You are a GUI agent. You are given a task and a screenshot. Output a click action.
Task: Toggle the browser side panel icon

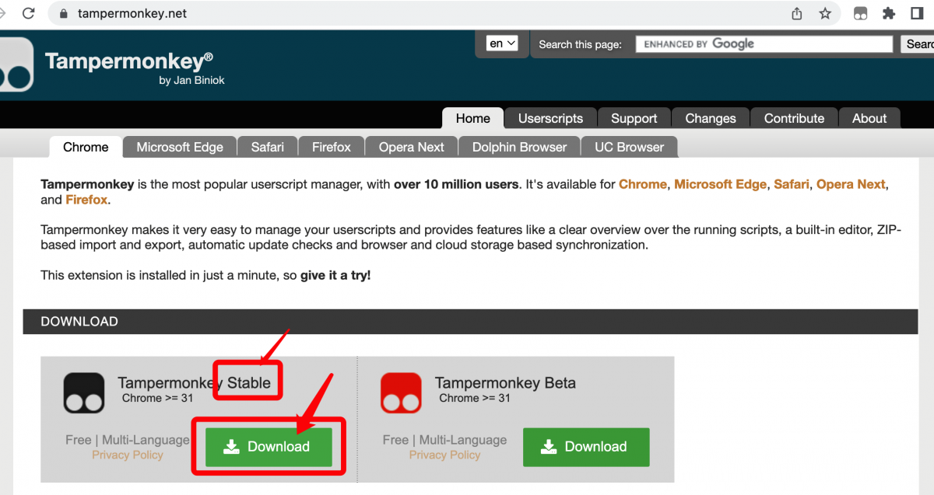[x=917, y=13]
